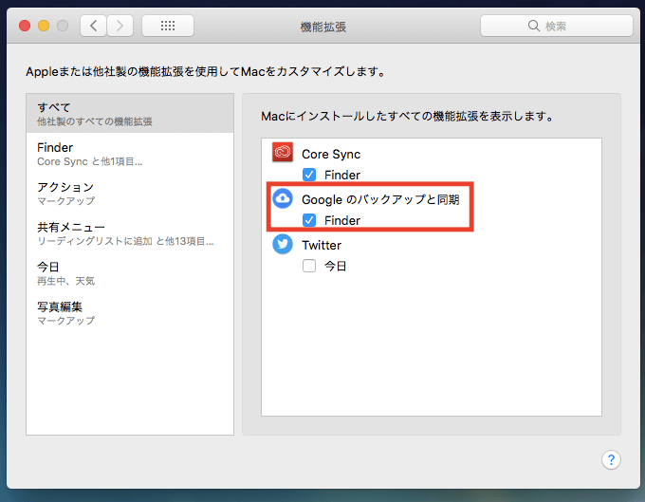This screenshot has width=645, height=502.
Task: Click '再生中、天気' subtitle text
Action: click(x=65, y=281)
